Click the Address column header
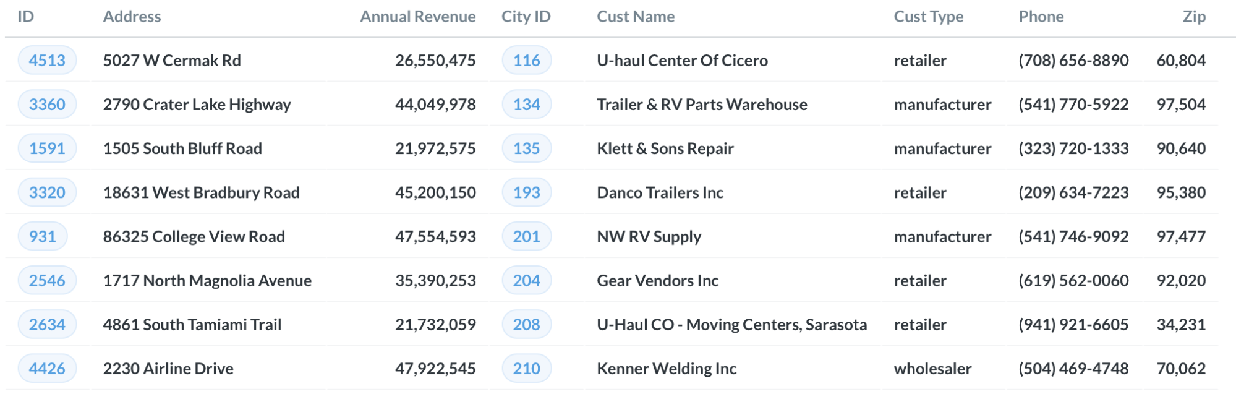Screen dimensions: 1236x394 pos(132,17)
